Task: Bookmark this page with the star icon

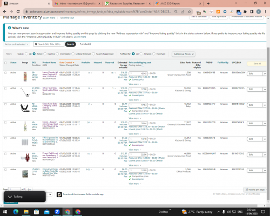Action: point(189,11)
